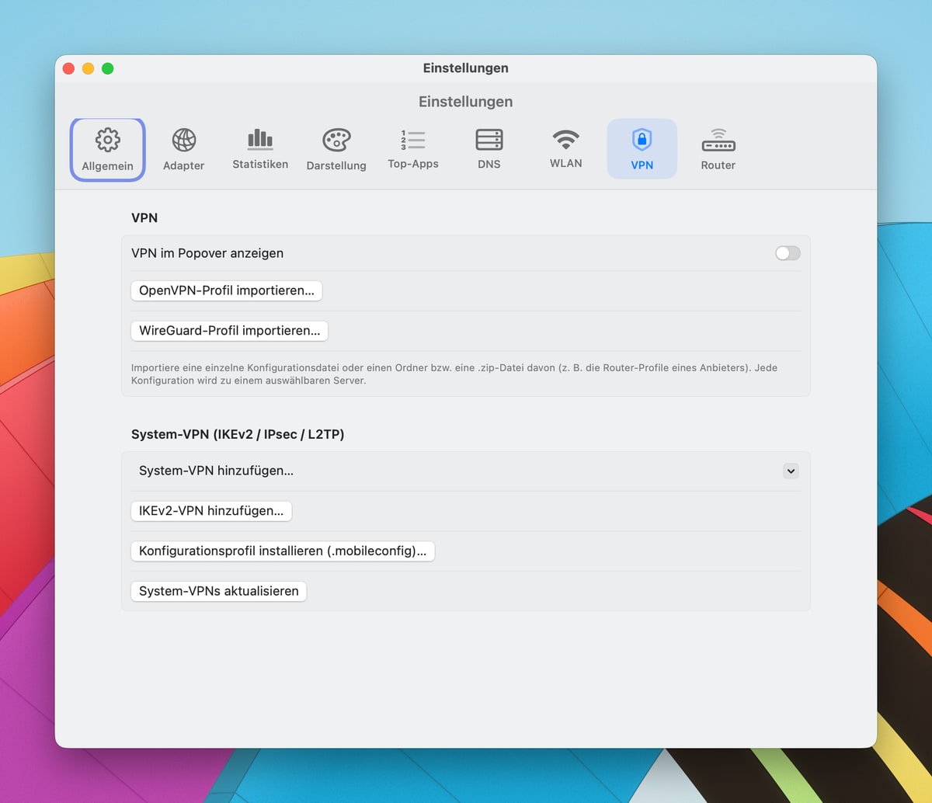The image size is (932, 803).
Task: Expand the System-VPN hinzufügen dropdown
Action: (x=791, y=471)
